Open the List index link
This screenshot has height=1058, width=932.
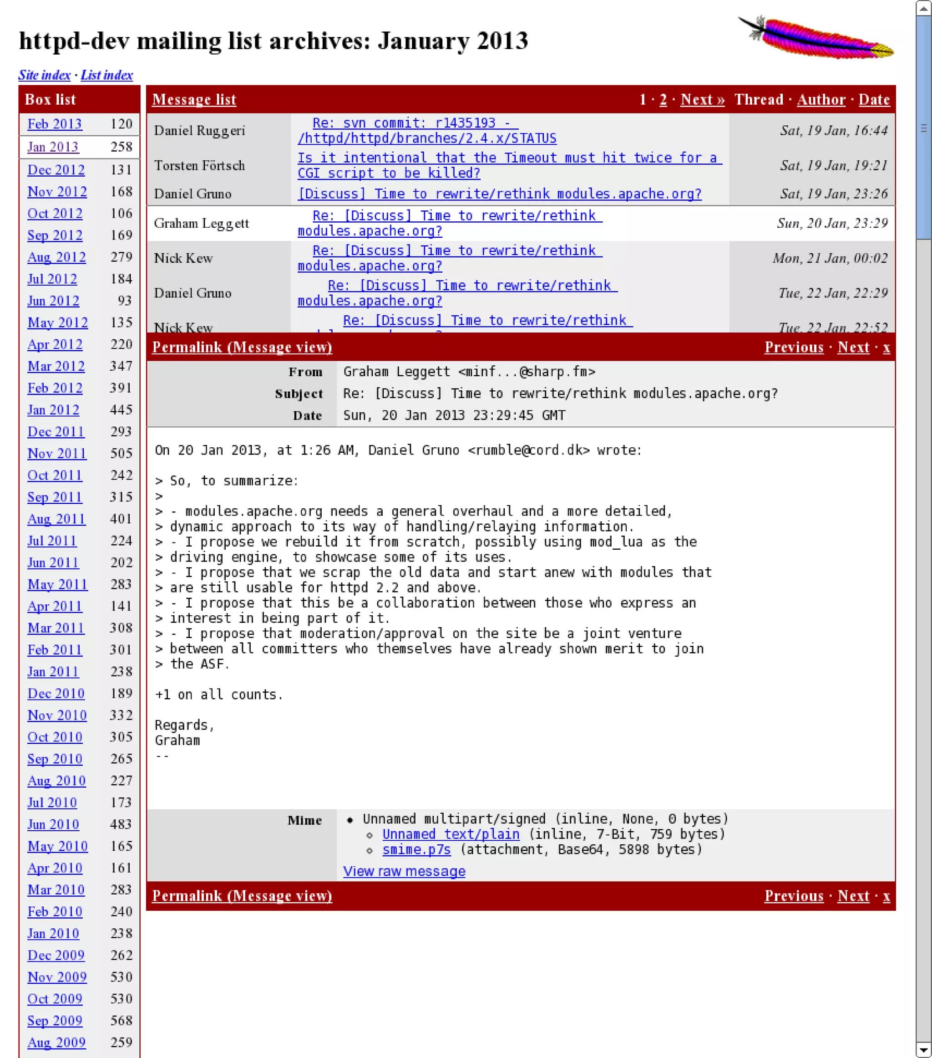pos(106,75)
